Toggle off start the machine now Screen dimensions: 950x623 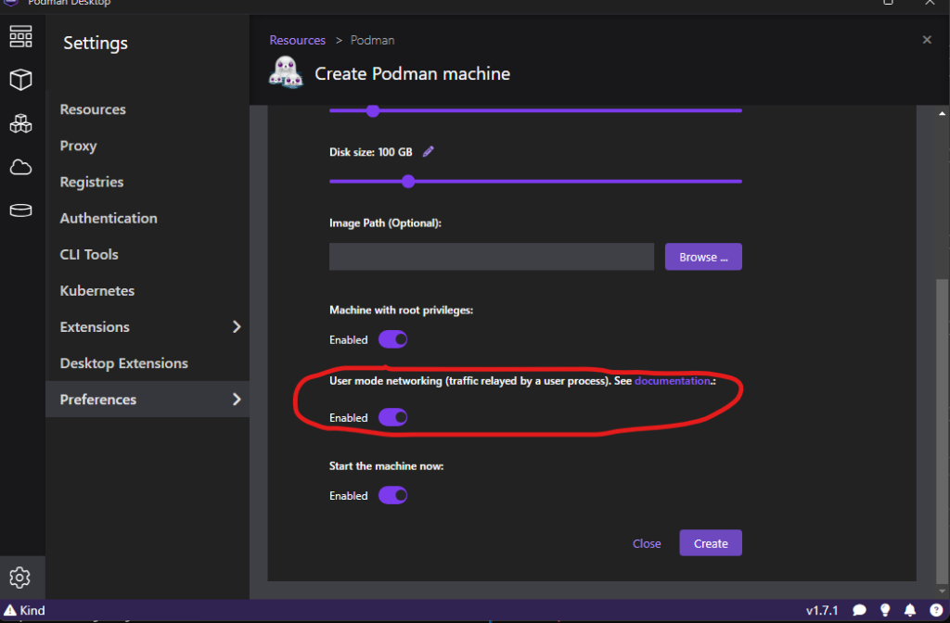[392, 495]
